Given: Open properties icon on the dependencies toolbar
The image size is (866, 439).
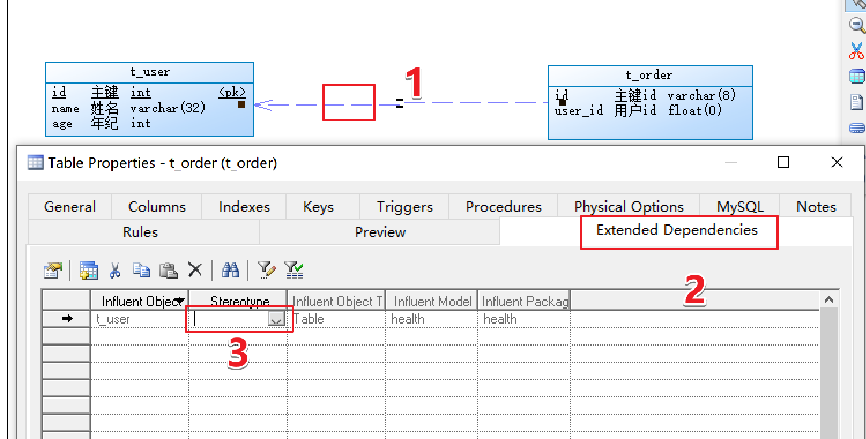Looking at the screenshot, I should pos(53,269).
